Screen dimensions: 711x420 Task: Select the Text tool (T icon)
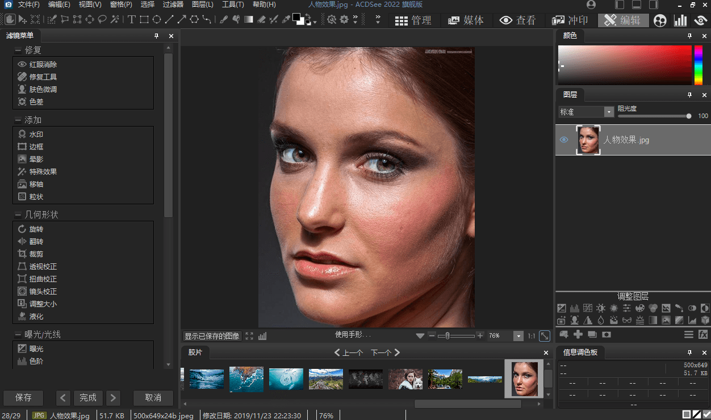[131, 20]
